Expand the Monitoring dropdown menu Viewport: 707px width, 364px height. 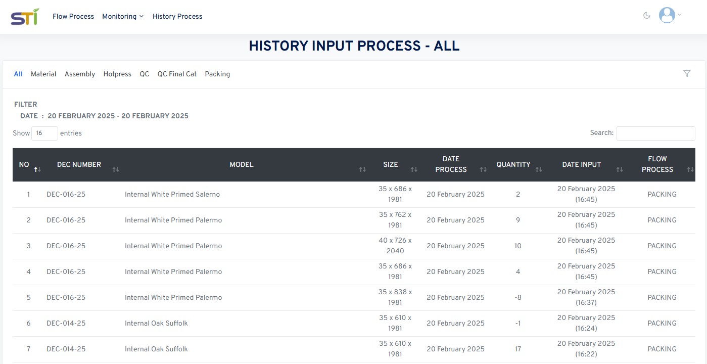click(123, 17)
